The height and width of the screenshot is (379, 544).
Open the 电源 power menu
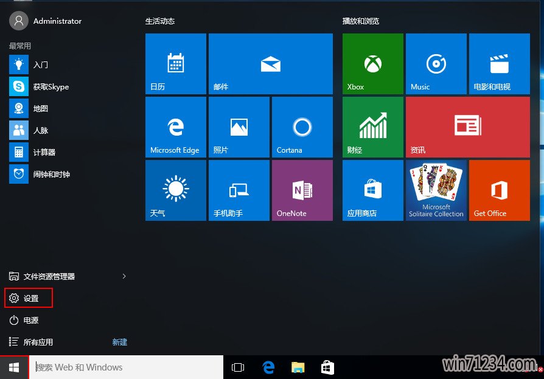[x=24, y=320]
